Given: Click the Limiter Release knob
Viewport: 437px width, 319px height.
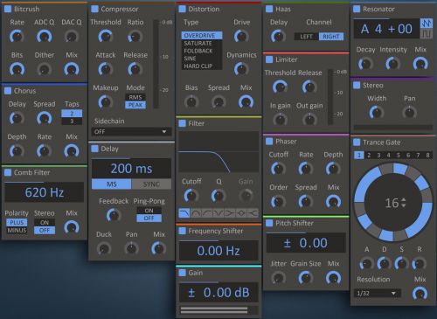Looking at the screenshot, I should [309, 87].
